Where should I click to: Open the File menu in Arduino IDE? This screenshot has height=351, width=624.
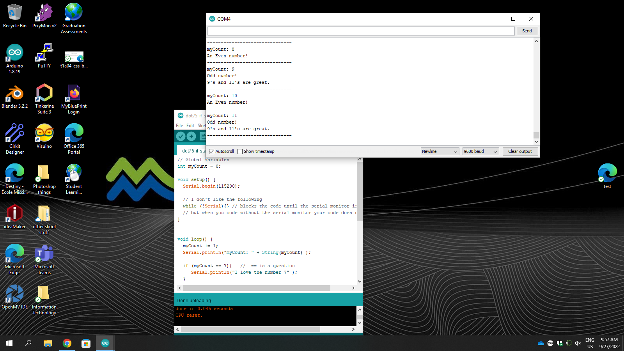tap(179, 126)
